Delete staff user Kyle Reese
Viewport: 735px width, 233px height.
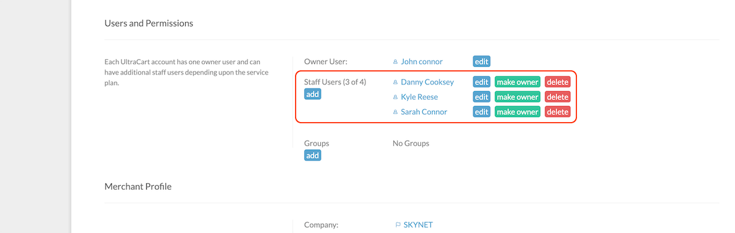(x=557, y=97)
